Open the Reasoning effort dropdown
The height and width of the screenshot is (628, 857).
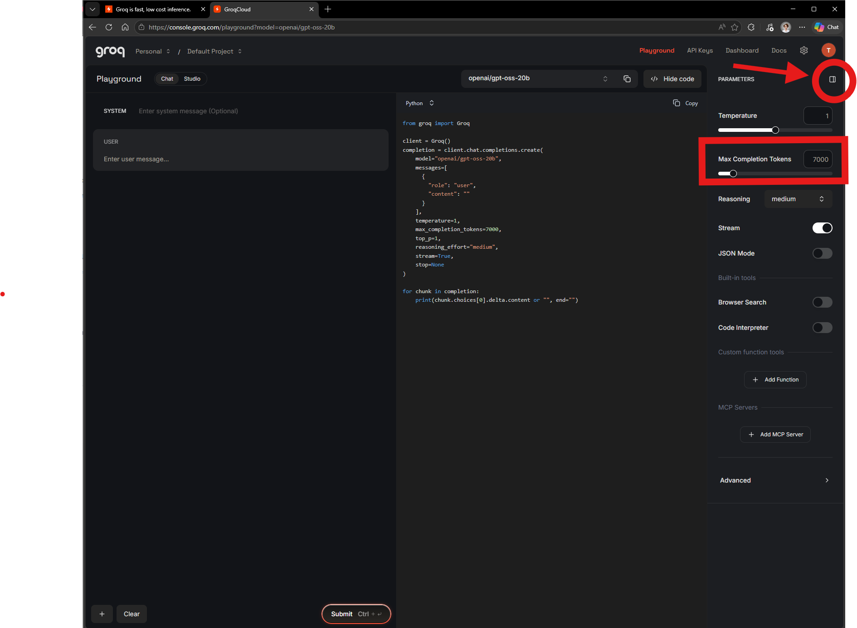click(798, 199)
